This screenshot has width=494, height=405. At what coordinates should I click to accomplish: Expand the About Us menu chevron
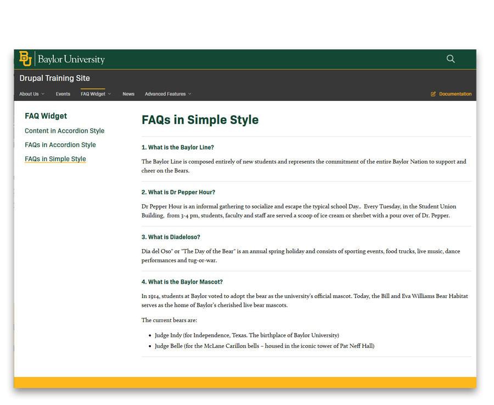click(43, 94)
